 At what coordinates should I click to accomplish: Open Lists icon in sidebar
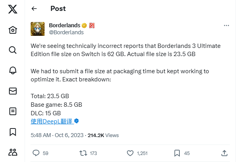tap(13, 111)
